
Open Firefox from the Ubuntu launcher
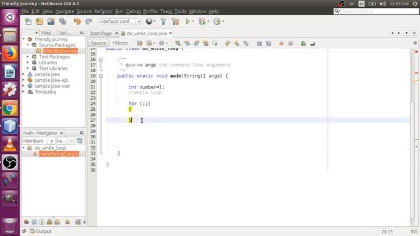click(x=10, y=54)
